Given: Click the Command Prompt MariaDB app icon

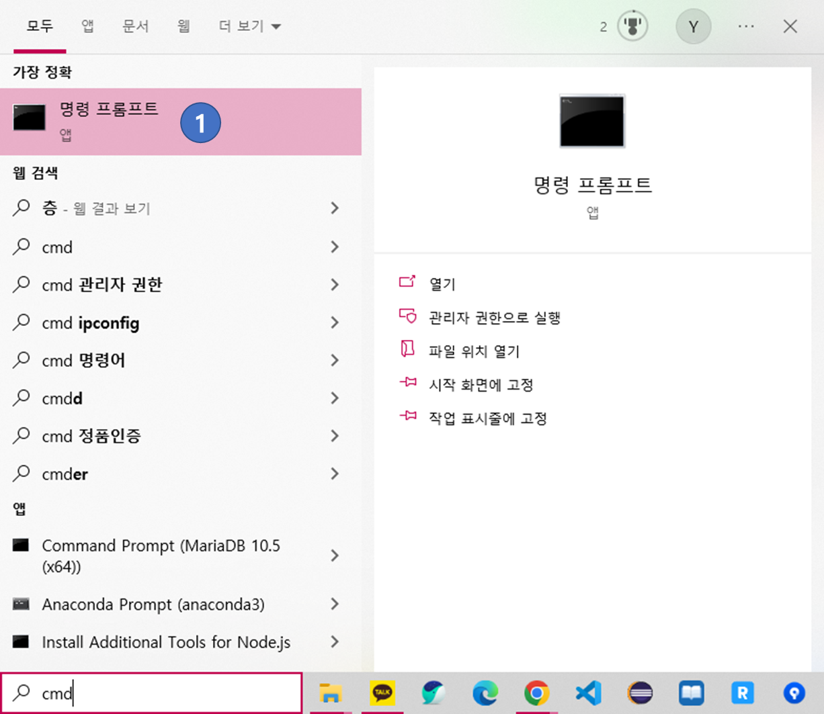Looking at the screenshot, I should click(21, 545).
